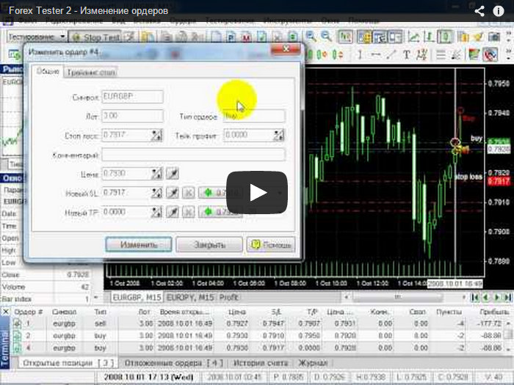This screenshot has height=385, width=514.
Task: Click the Лот field showing 3.00
Action: click(132, 116)
